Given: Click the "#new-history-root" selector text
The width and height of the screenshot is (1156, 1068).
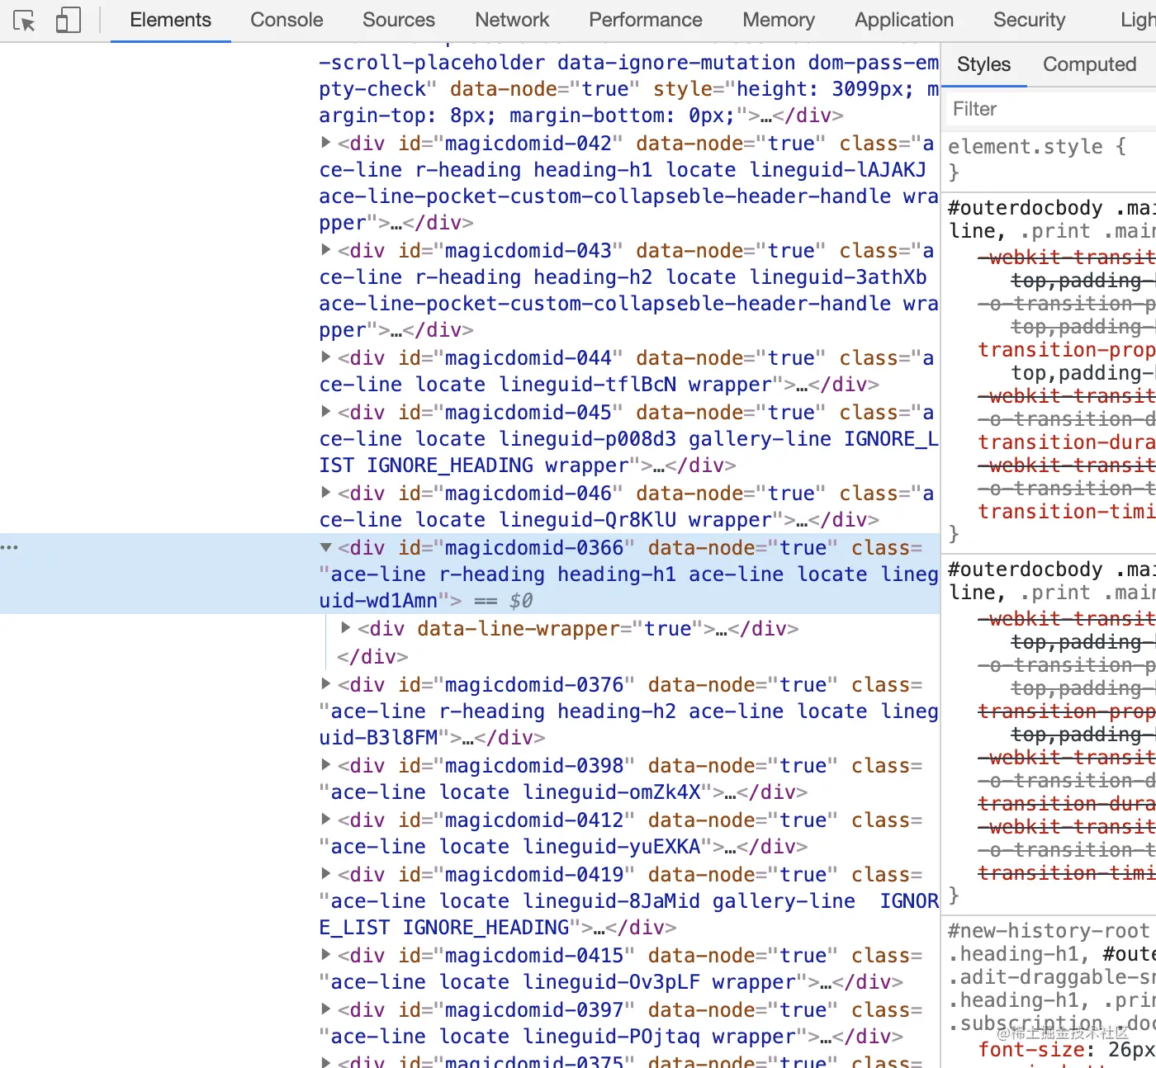Looking at the screenshot, I should pyautogui.click(x=1049, y=931).
